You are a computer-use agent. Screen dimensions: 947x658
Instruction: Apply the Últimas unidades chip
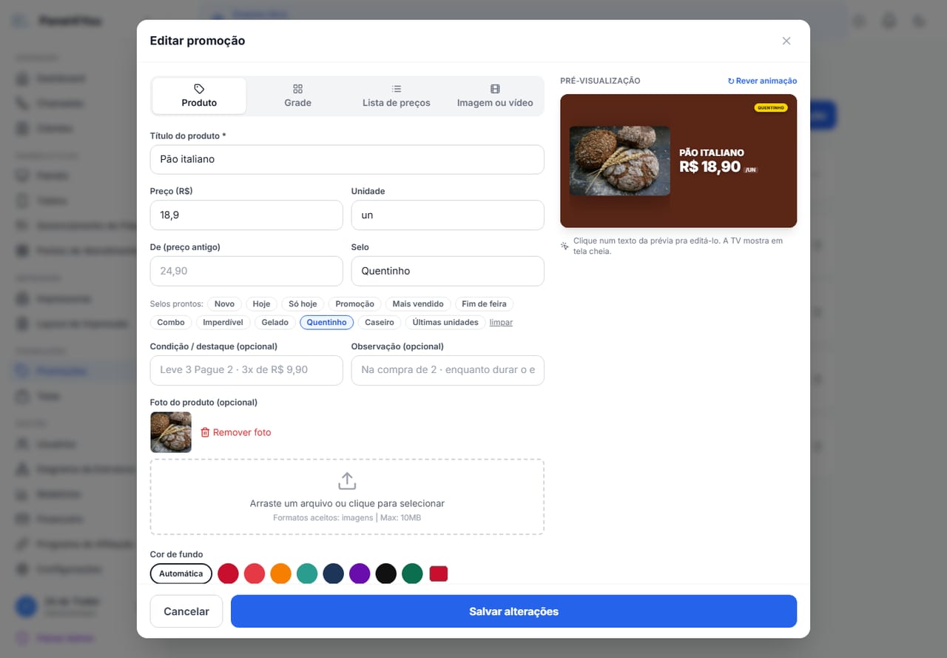(x=445, y=323)
